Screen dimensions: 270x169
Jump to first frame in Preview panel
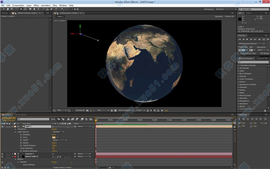pyautogui.click(x=239, y=40)
